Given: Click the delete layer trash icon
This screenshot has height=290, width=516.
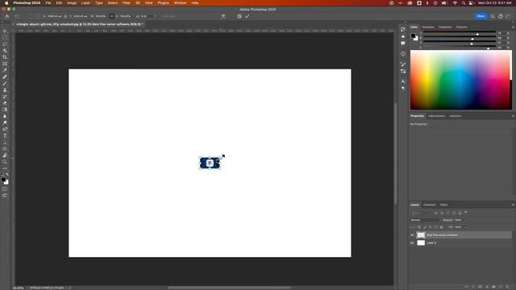Looking at the screenshot, I should click(507, 287).
